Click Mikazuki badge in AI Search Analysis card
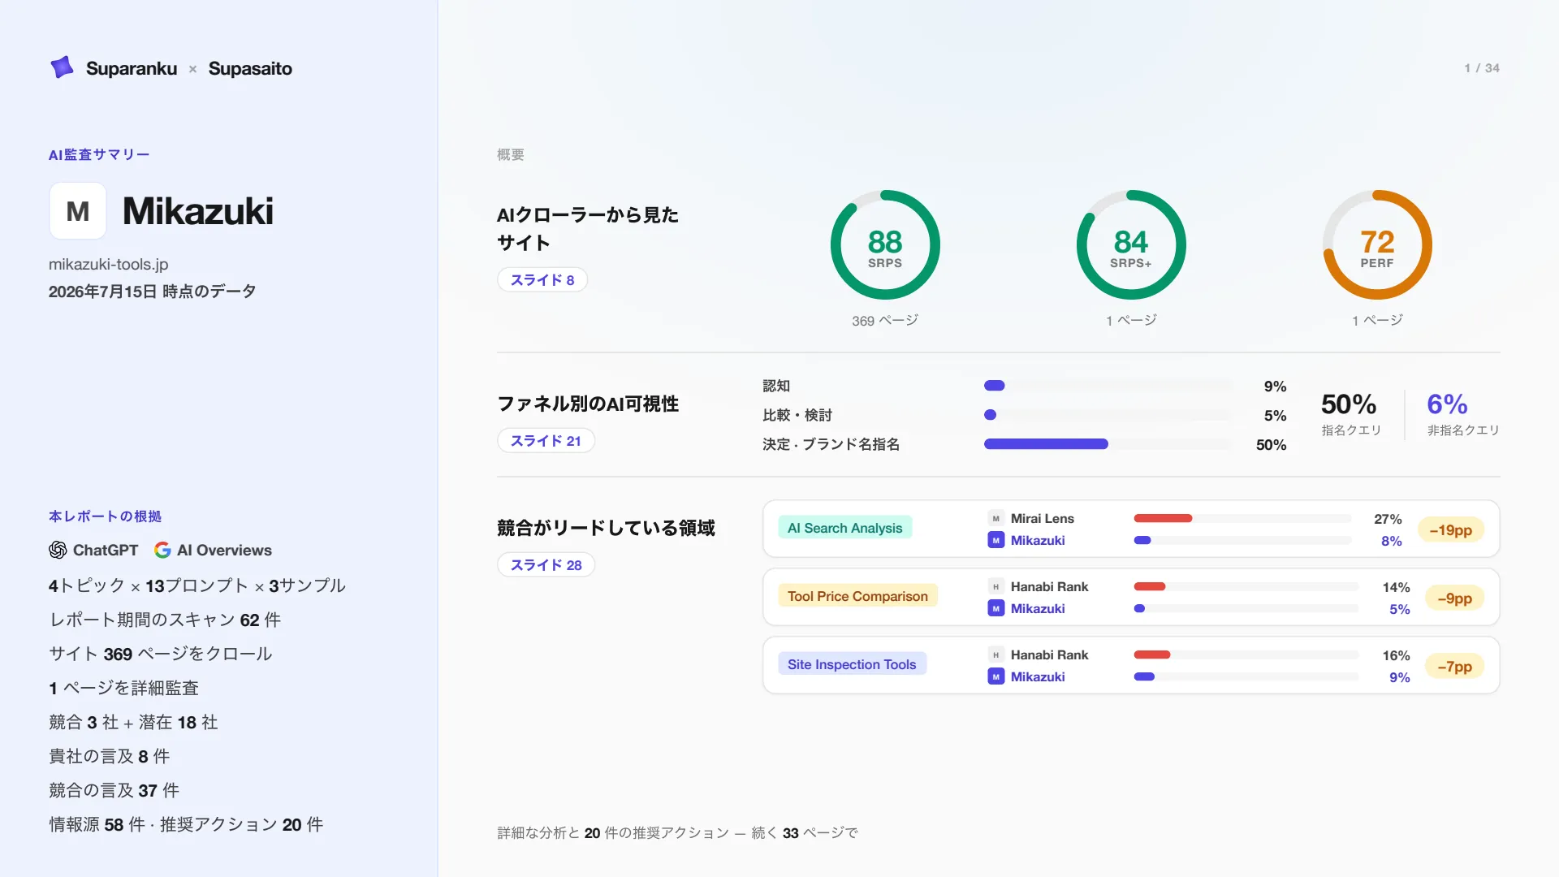Screen dimensions: 1559x877 tap(995, 540)
